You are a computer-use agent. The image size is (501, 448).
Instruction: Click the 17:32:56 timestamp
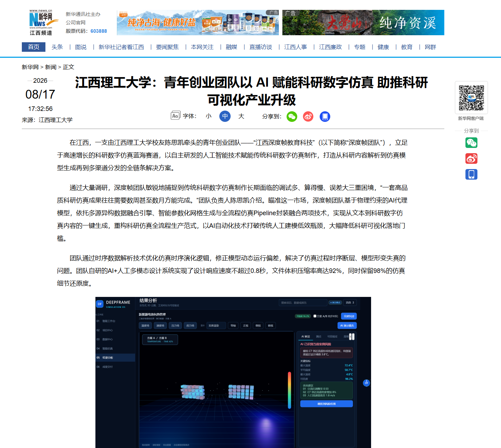pos(40,109)
